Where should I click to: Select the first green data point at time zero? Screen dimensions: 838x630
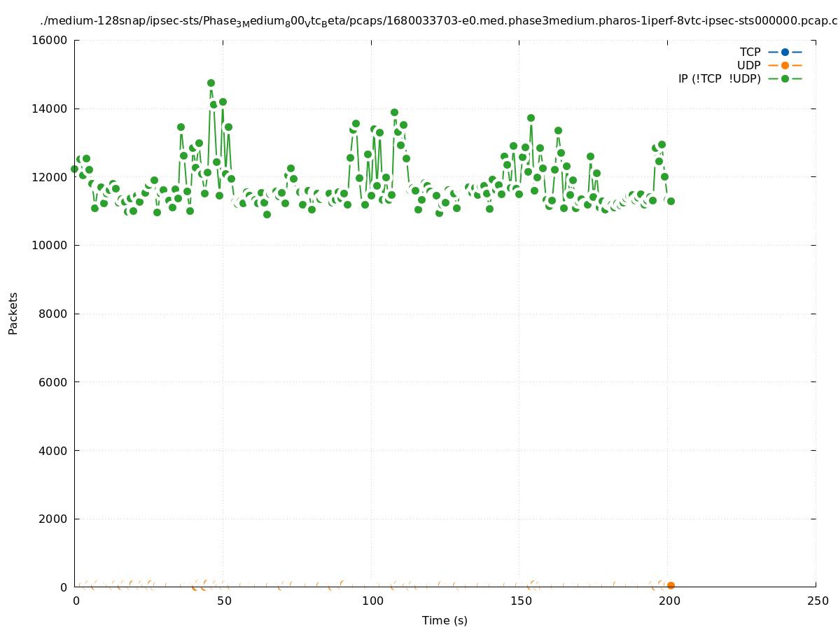[x=74, y=169]
